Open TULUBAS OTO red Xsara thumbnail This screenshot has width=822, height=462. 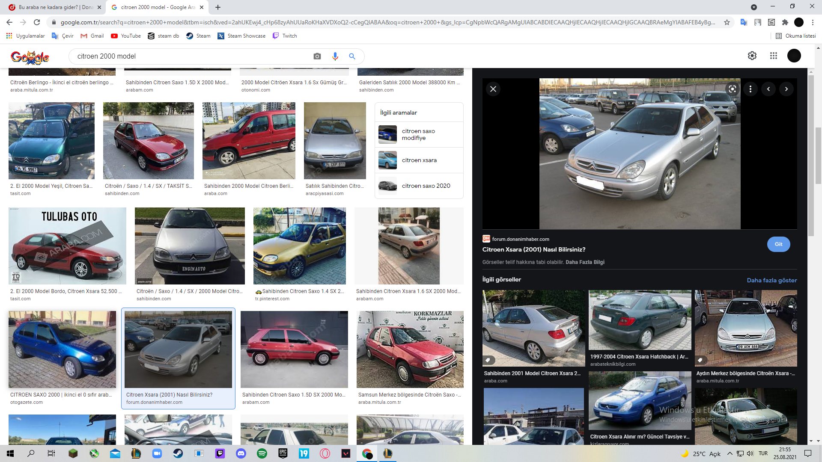click(x=67, y=246)
